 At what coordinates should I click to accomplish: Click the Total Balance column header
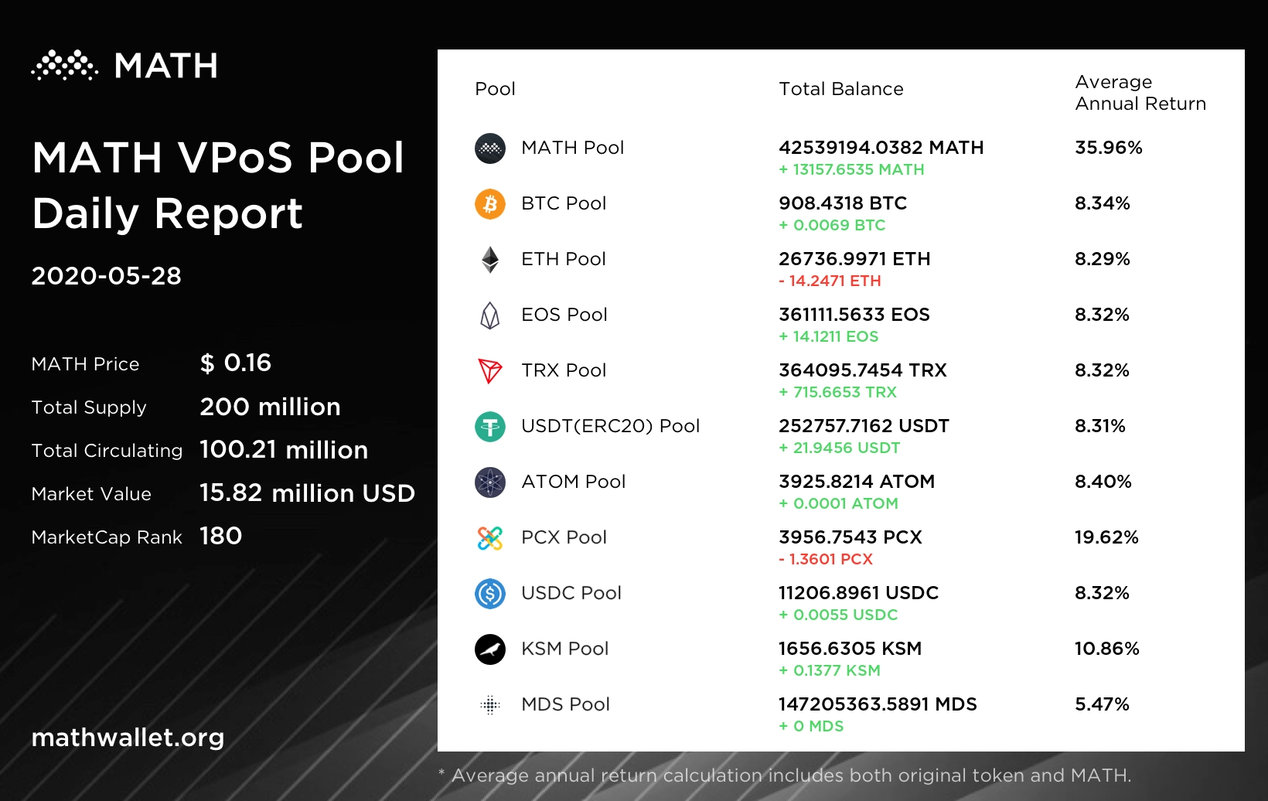click(840, 89)
